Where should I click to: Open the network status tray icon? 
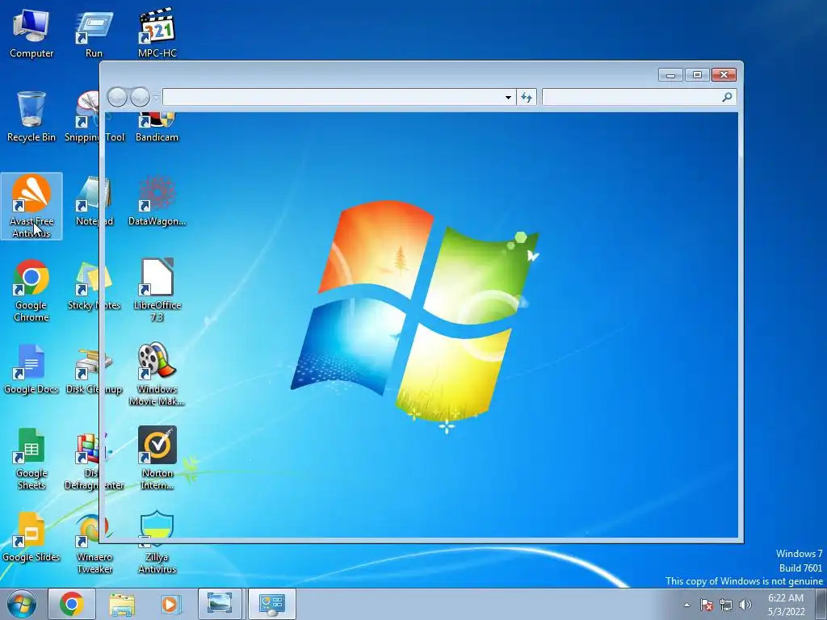click(726, 605)
